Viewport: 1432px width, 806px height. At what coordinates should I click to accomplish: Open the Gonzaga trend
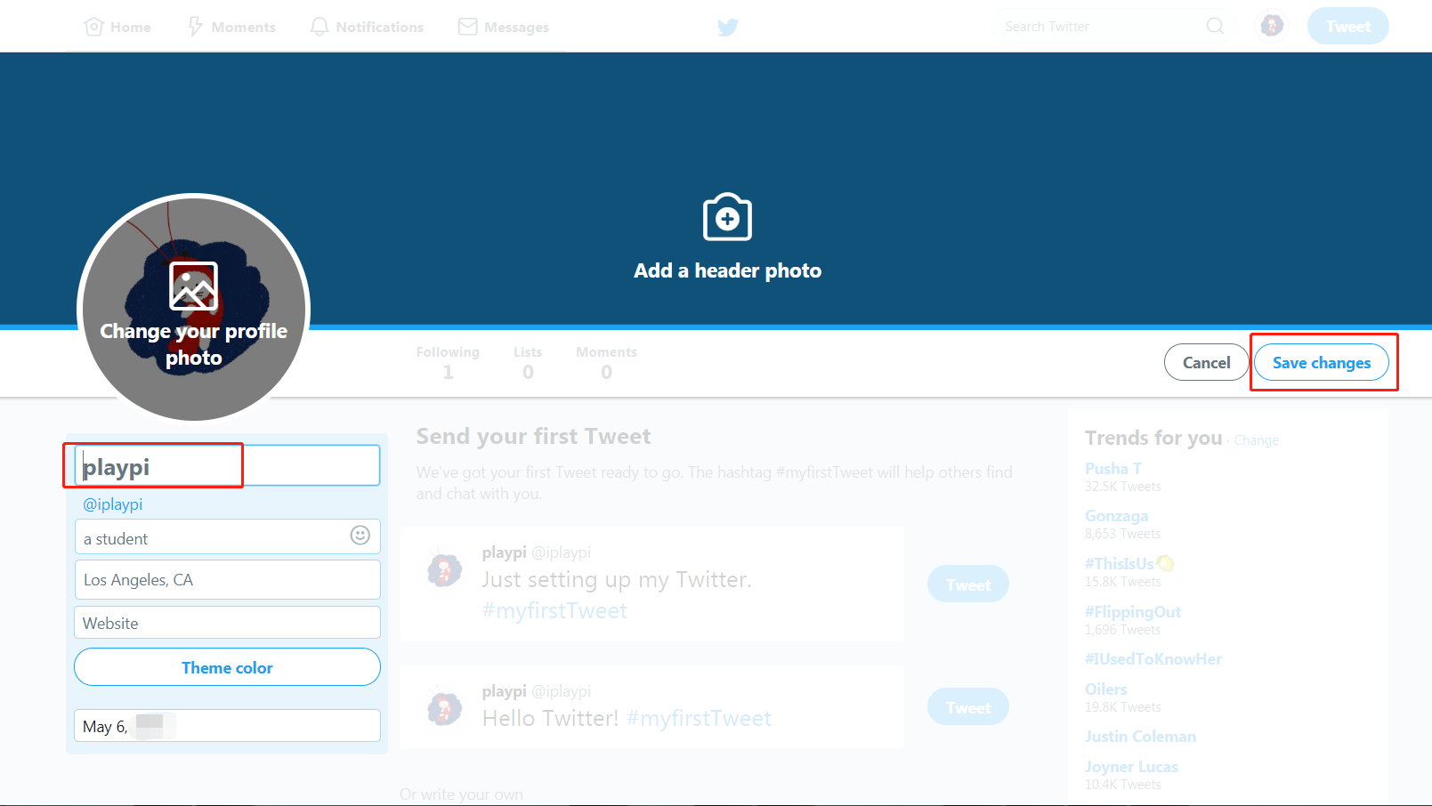point(1116,516)
